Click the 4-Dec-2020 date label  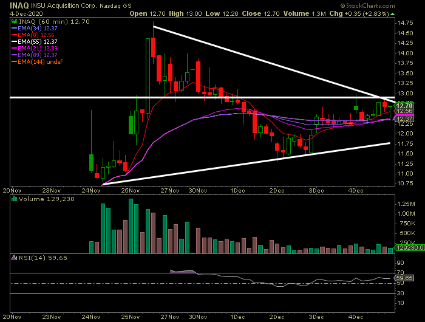click(26, 13)
